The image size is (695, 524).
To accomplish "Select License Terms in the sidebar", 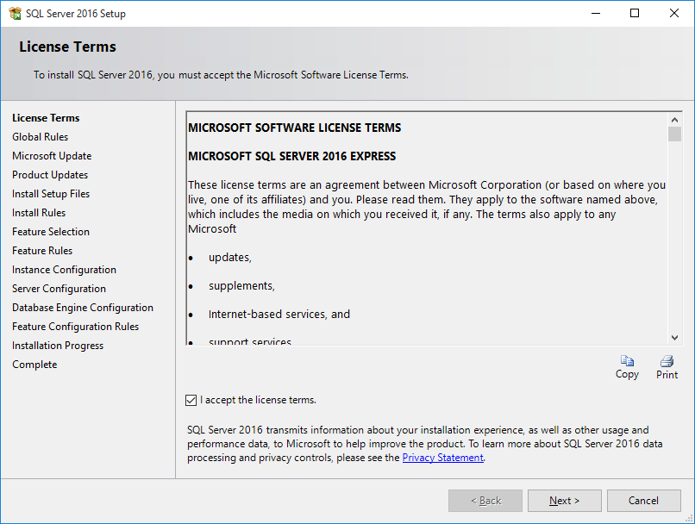I will tap(45, 117).
